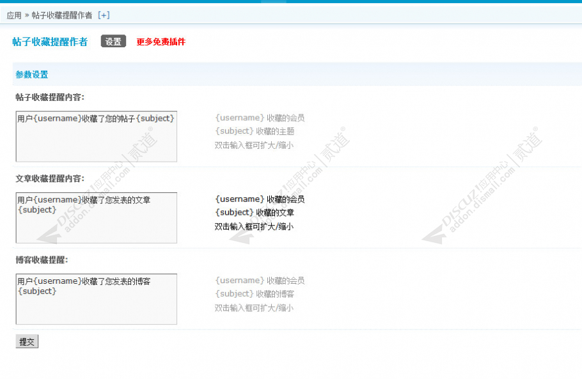Open the 设置 tab
The height and width of the screenshot is (379, 582).
[113, 42]
